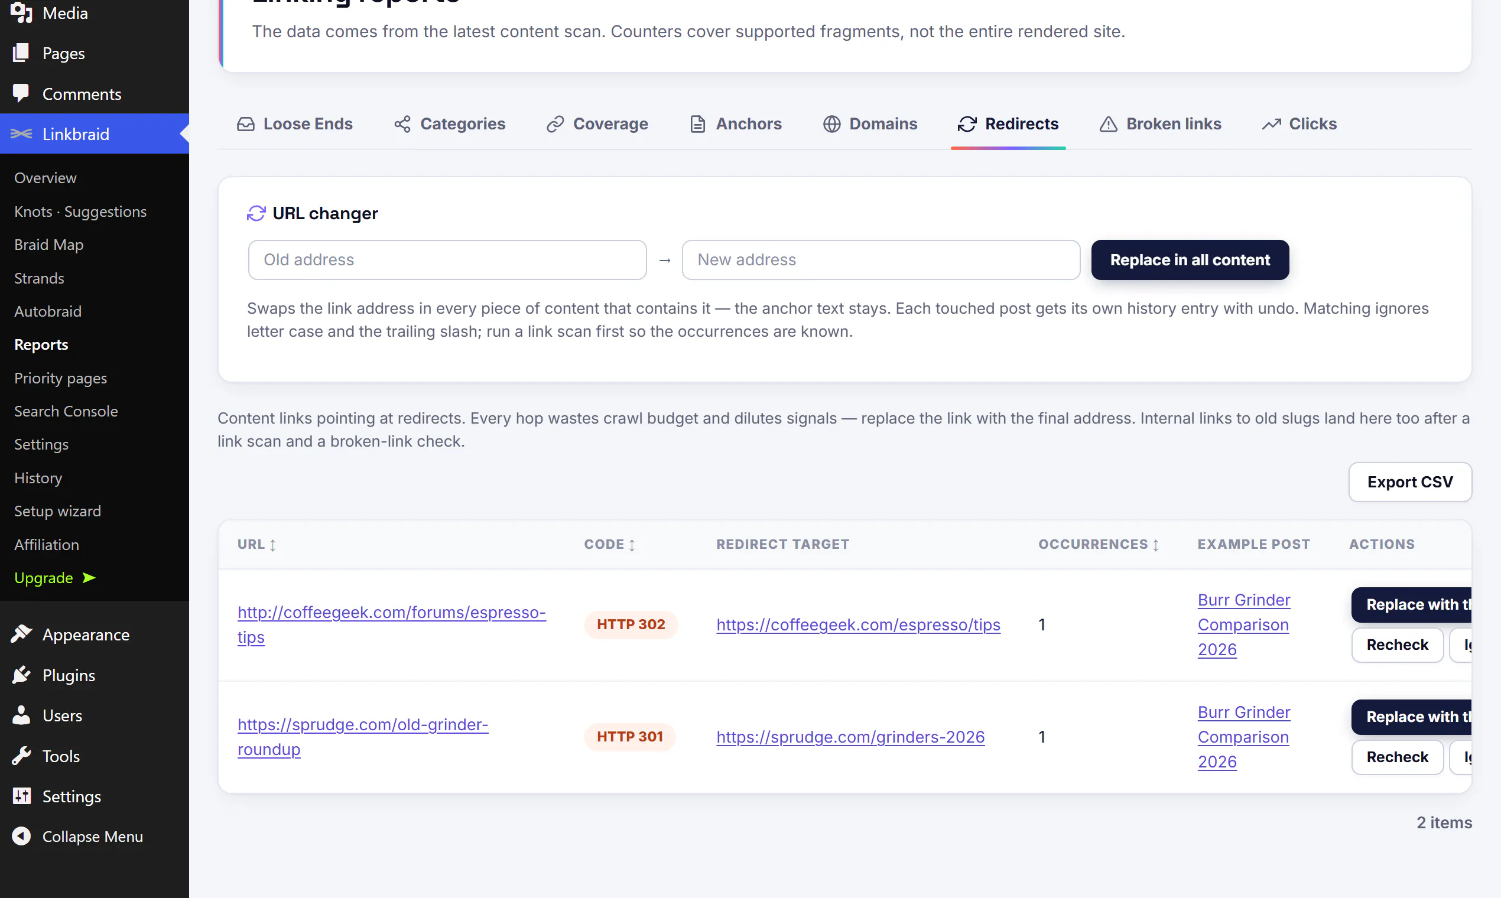Click the Collapse Menu arrow icon

21,837
